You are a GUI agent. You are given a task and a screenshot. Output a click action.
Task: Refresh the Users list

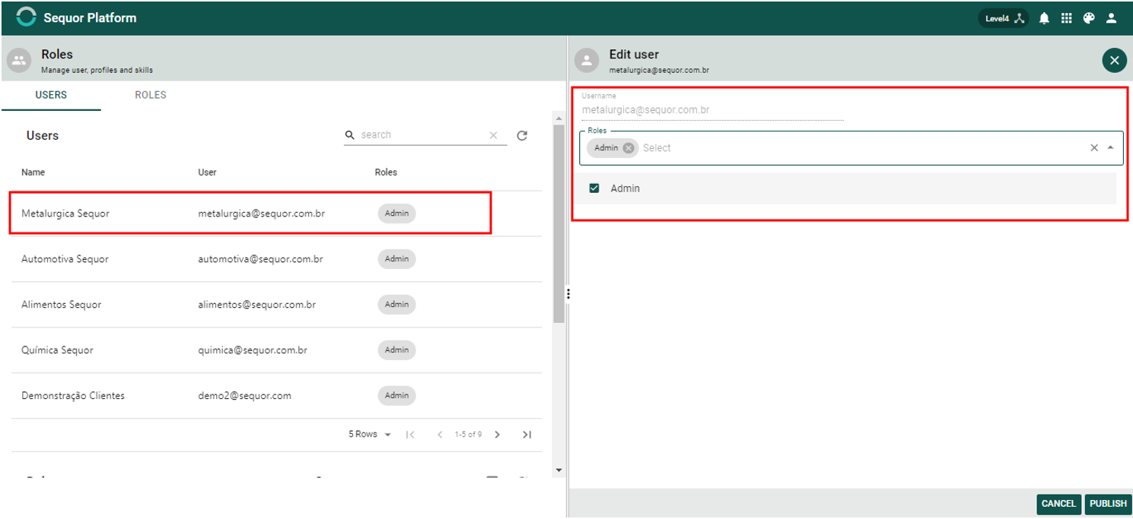[x=522, y=136]
